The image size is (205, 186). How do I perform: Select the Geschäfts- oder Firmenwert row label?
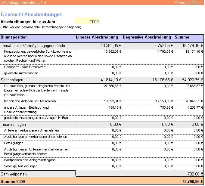point(25,67)
